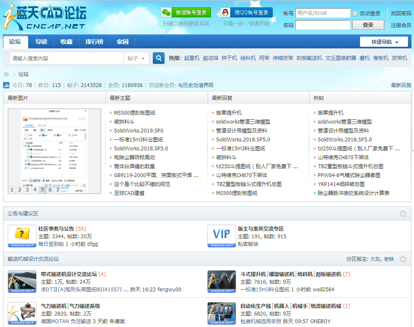Click the forum statistics bar chart icon
The width and height of the screenshot is (414, 327).
click(6, 85)
